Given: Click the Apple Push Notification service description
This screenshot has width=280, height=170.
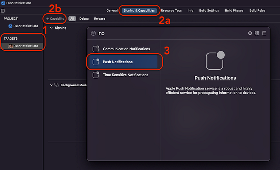Looking at the screenshot, I should [x=211, y=91].
